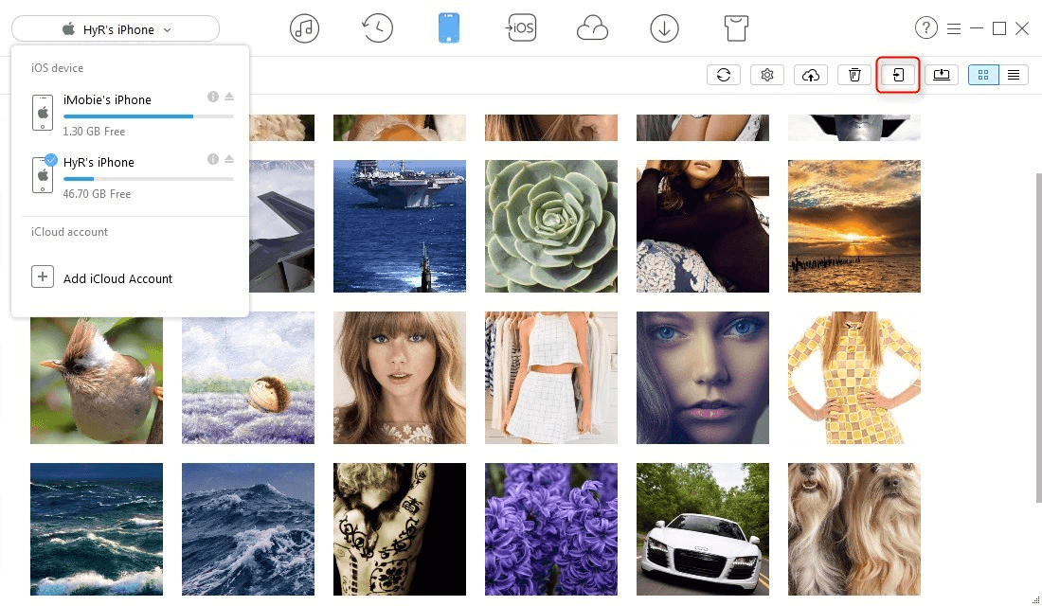Open the Move to iOS icon
Image resolution: width=1042 pixels, height=606 pixels.
click(x=521, y=27)
